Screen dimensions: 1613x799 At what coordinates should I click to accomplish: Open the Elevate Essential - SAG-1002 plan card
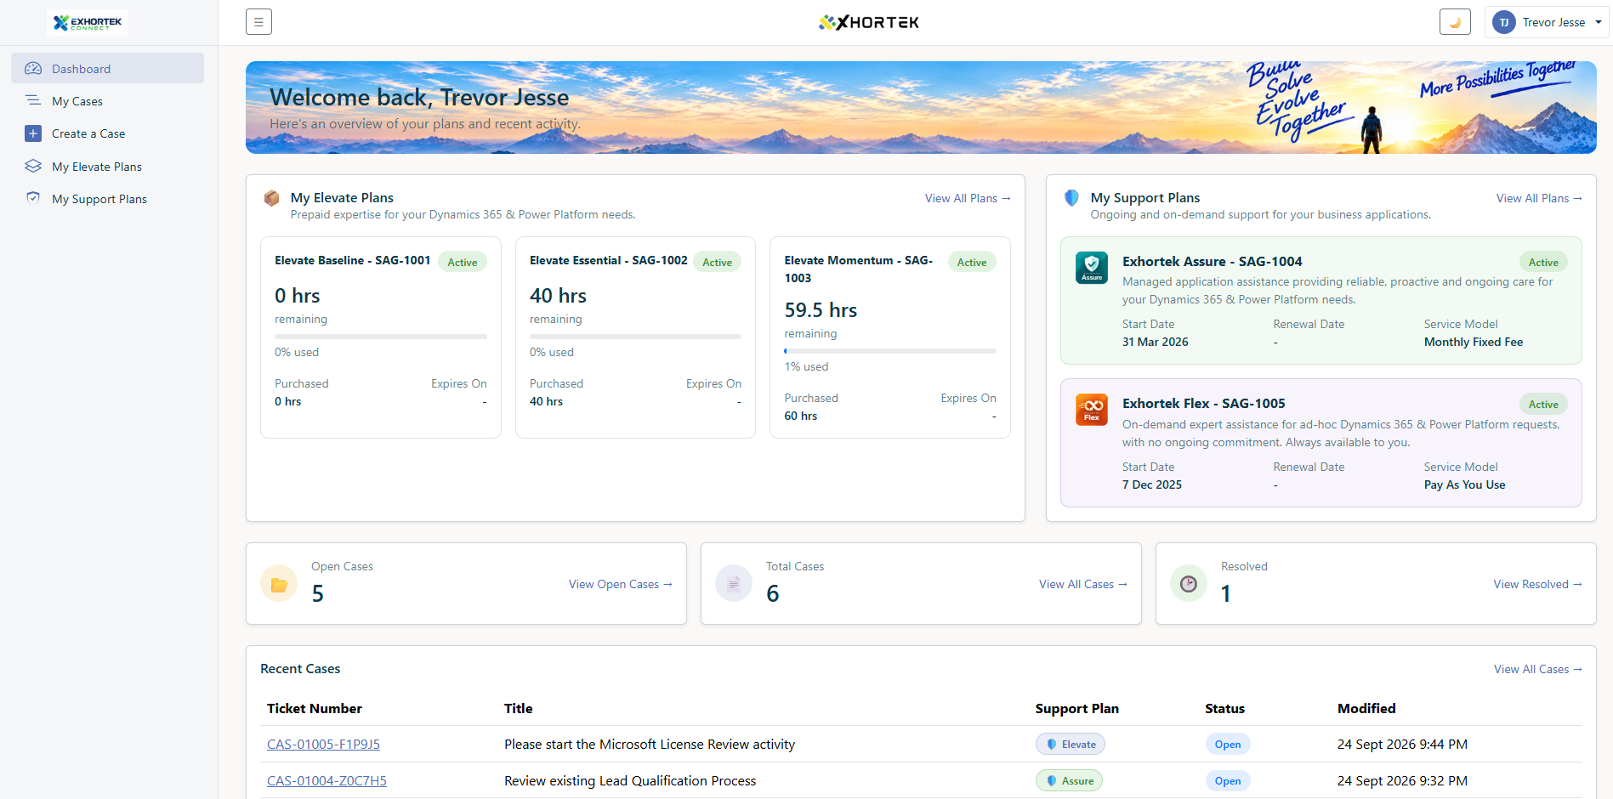(x=635, y=337)
